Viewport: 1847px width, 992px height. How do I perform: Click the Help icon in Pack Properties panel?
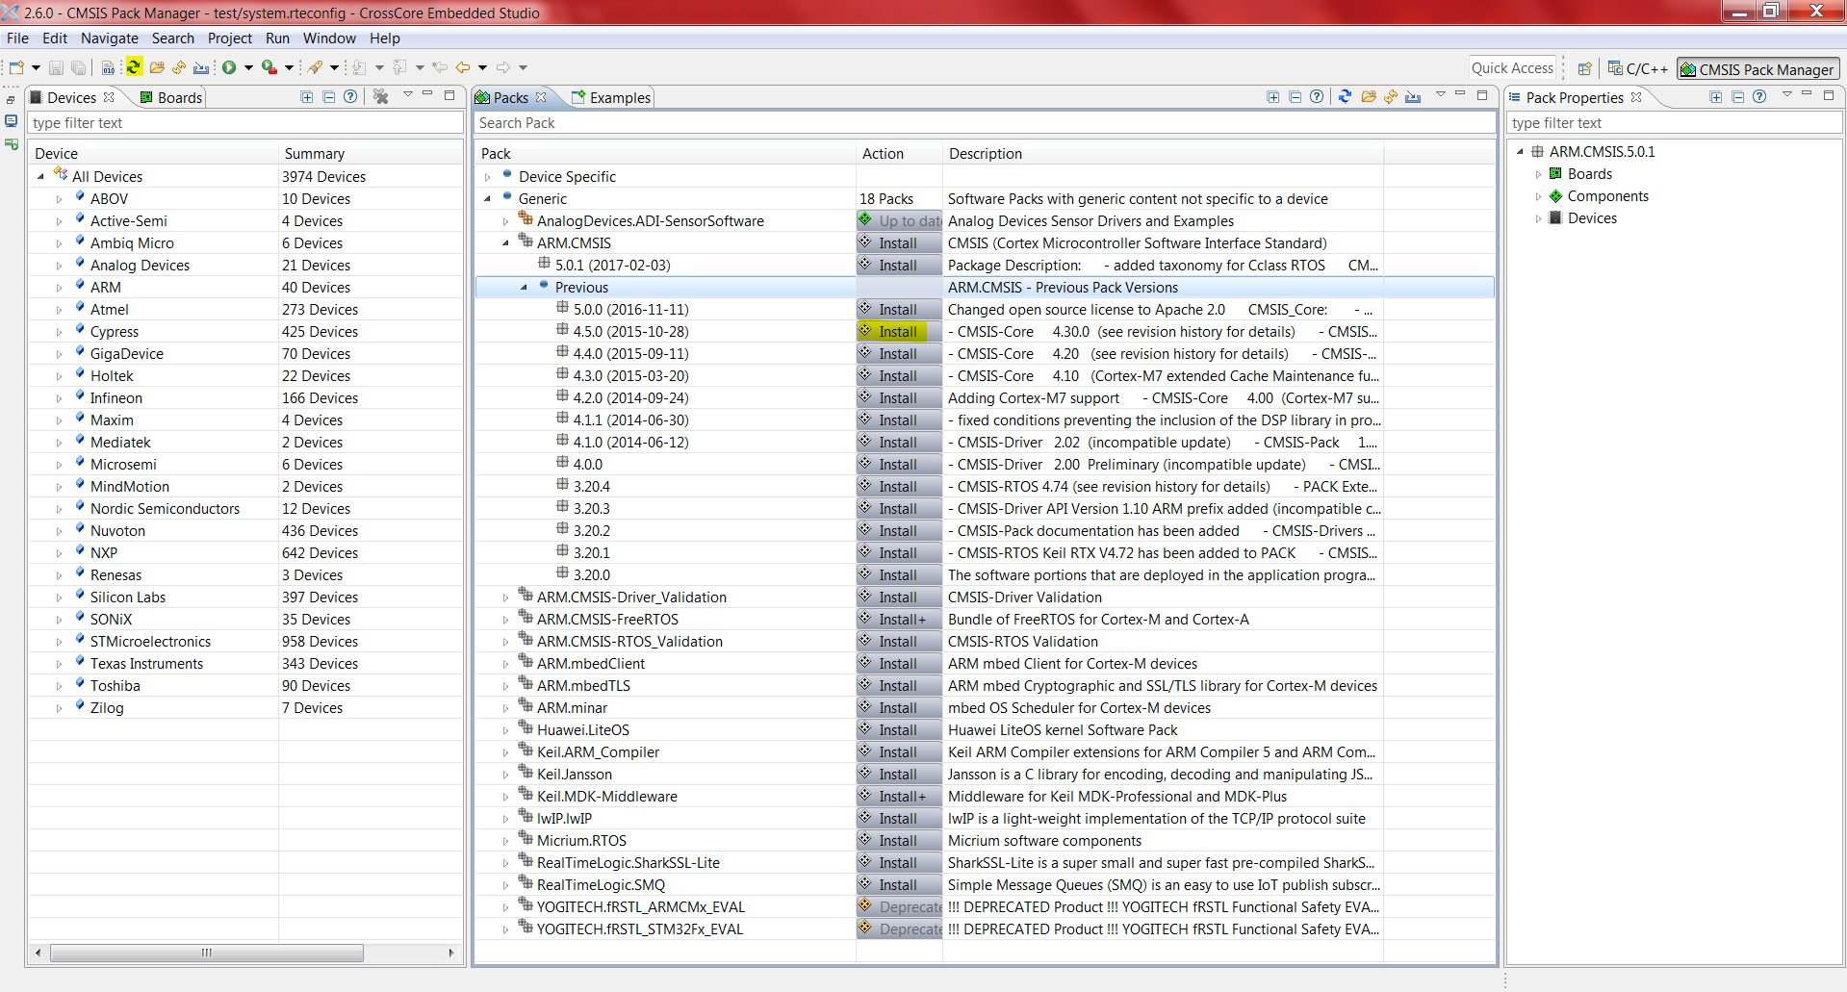(1760, 97)
